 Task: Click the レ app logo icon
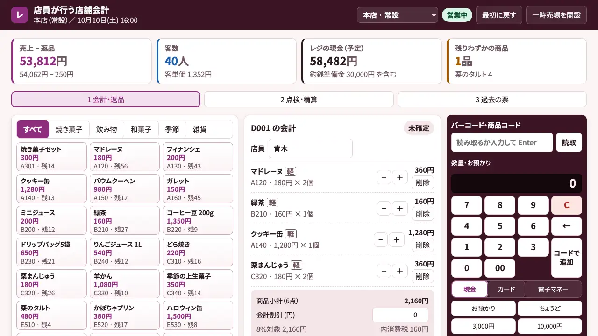point(20,15)
